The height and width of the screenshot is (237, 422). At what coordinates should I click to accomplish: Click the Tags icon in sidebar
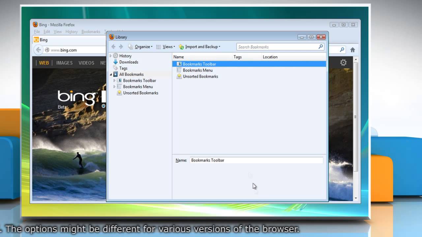tap(115, 68)
